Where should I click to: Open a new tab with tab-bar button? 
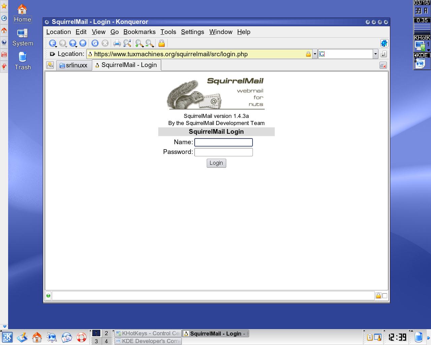[50, 65]
